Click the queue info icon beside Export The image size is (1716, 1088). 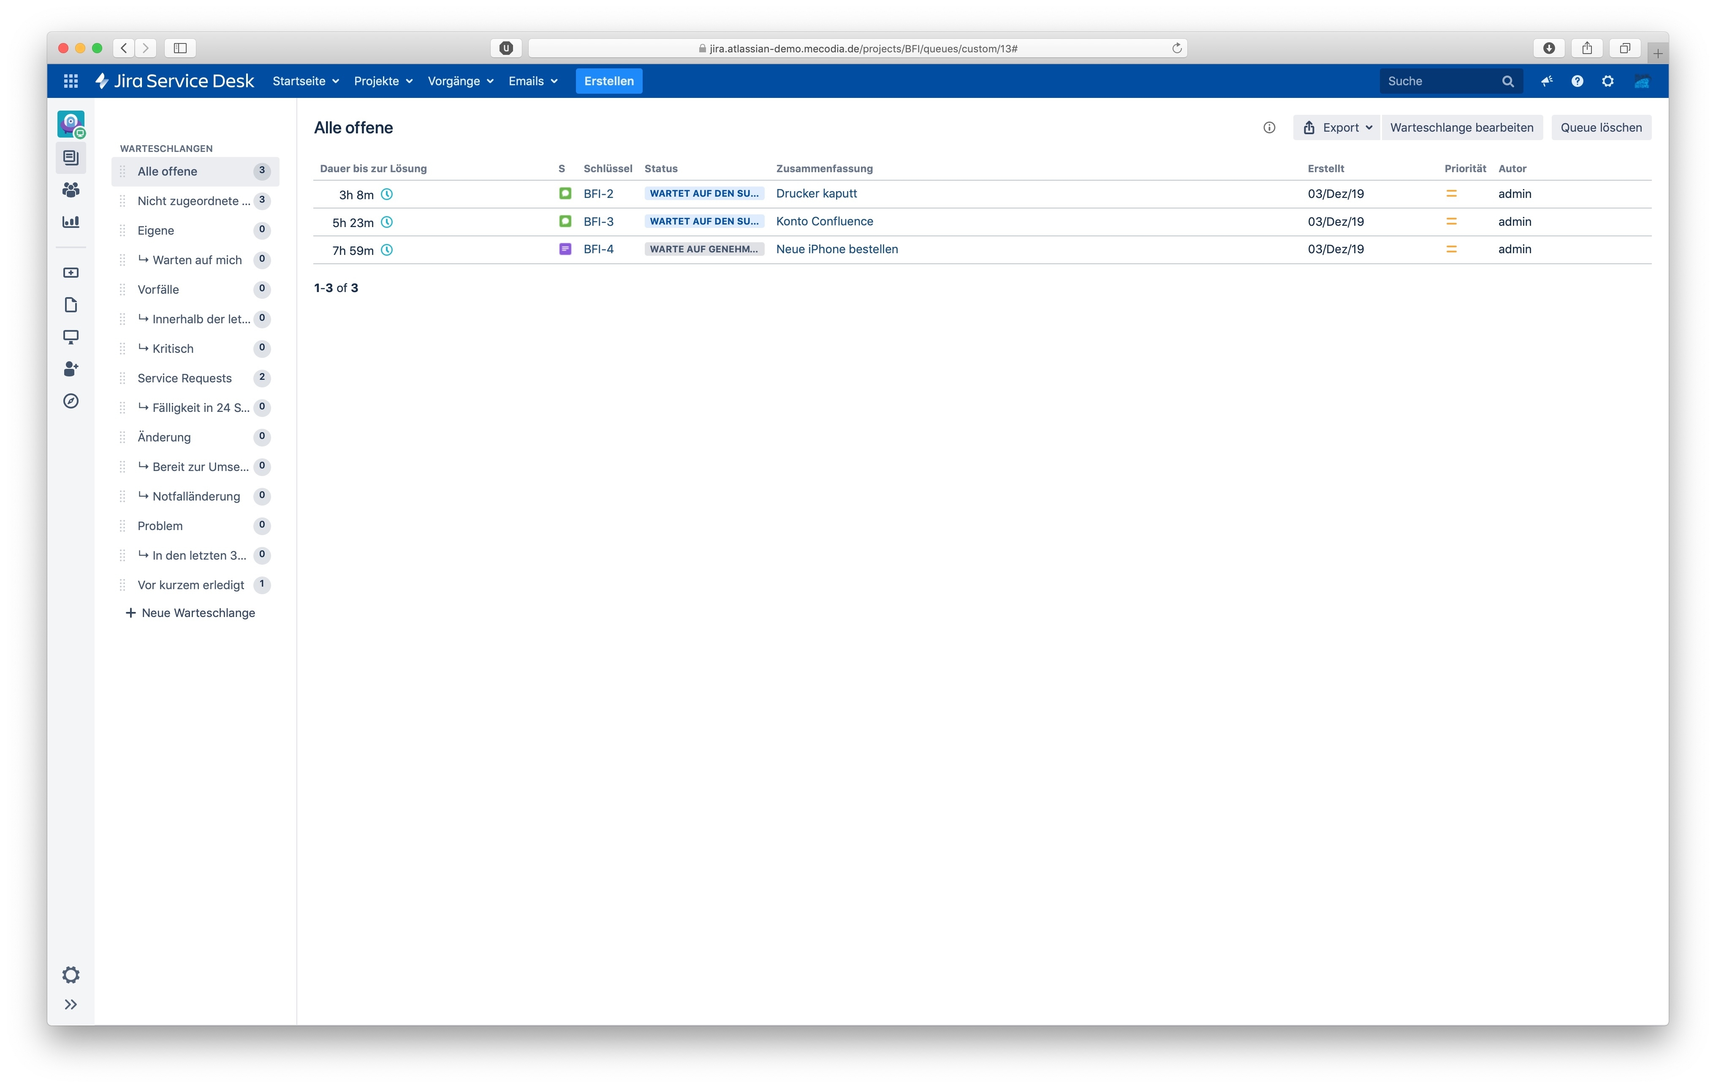1269,127
